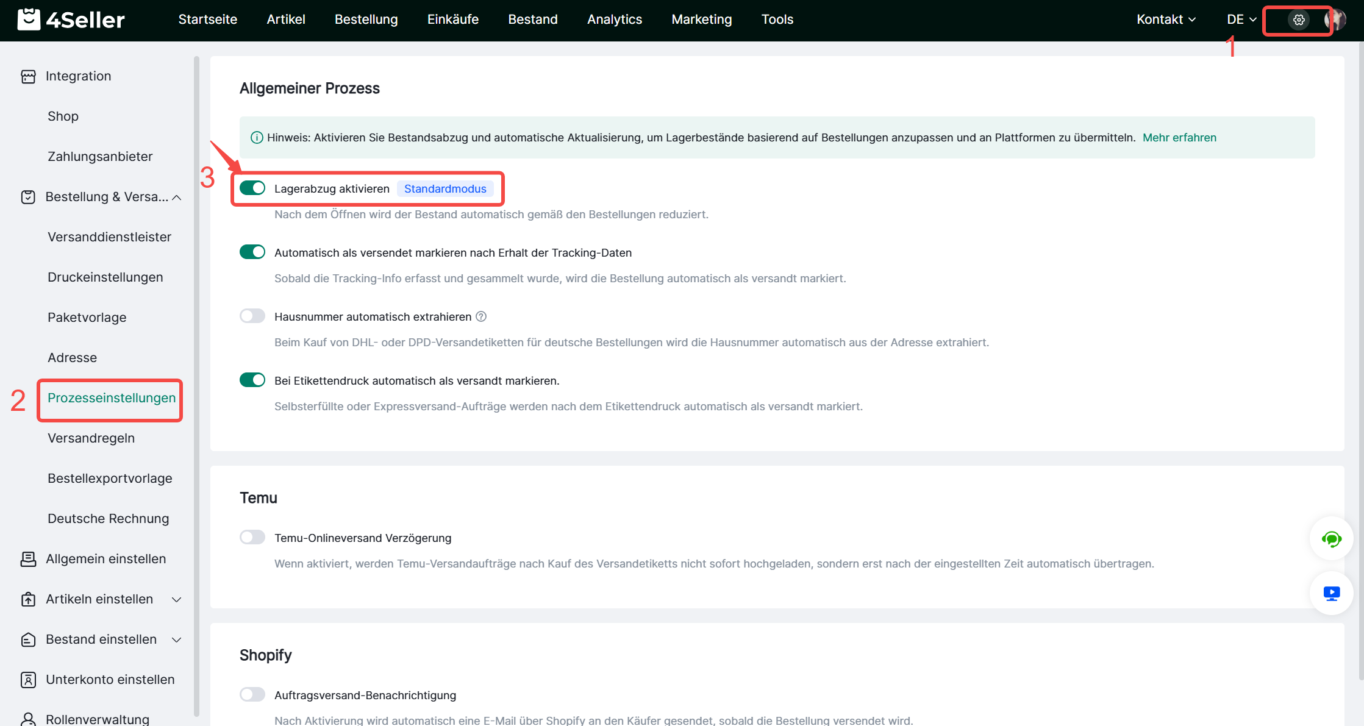1364x726 pixels.
Task: Collapse the Bestellung & Versand section
Action: coord(177,197)
